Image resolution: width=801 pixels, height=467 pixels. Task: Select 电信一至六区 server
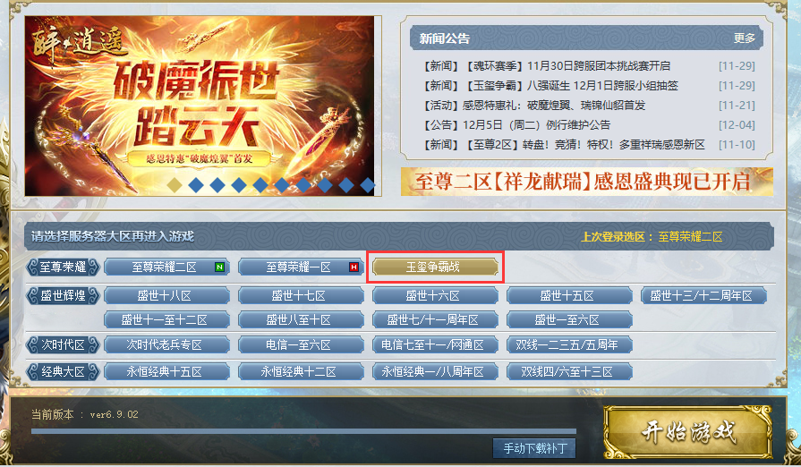pyautogui.click(x=301, y=344)
